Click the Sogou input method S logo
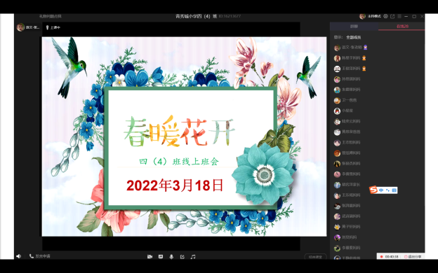The height and width of the screenshot is (273, 438). click(373, 190)
